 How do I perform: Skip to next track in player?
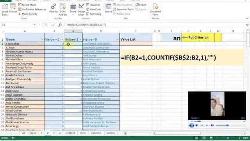(x=207, y=125)
